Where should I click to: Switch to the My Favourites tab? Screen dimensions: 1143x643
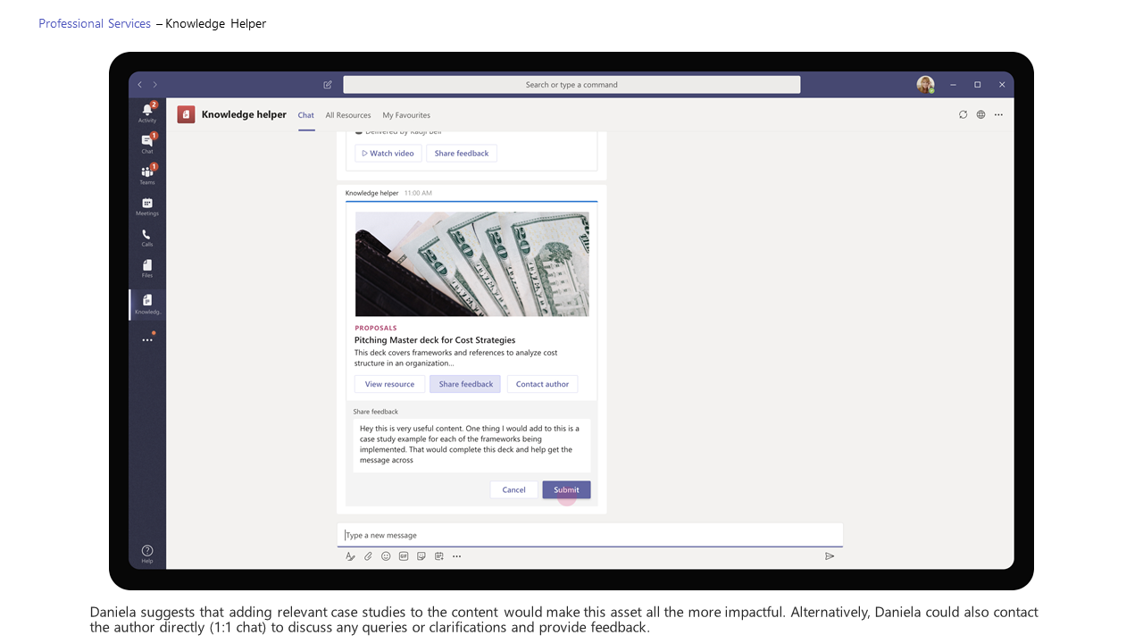406,115
